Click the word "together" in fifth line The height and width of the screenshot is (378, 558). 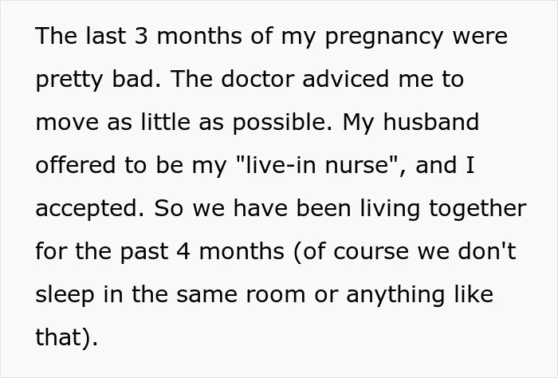click(x=478, y=209)
